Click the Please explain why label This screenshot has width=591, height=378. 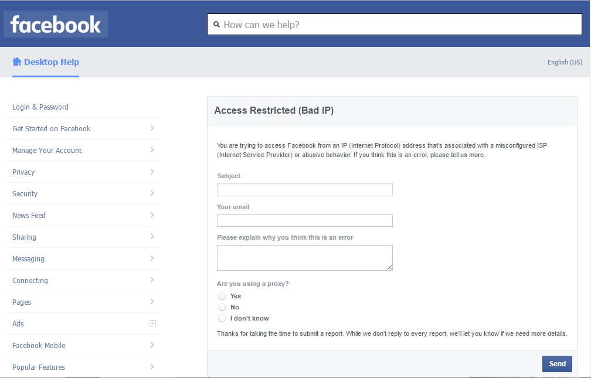tap(285, 237)
